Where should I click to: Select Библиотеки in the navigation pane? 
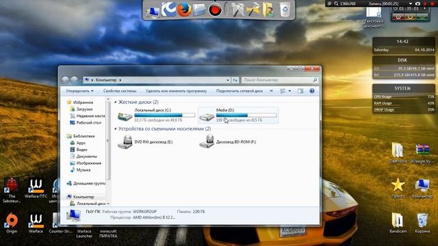point(81,136)
